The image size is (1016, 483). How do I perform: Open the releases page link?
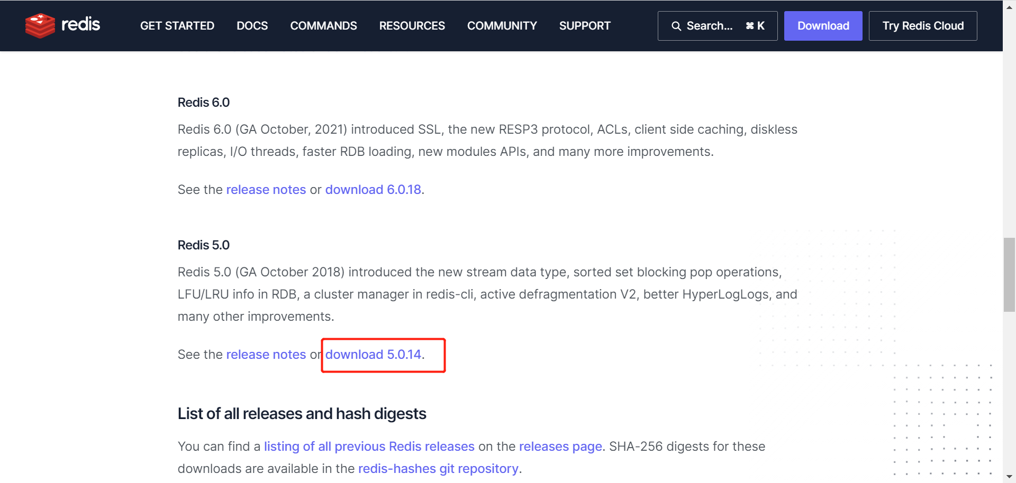click(560, 447)
